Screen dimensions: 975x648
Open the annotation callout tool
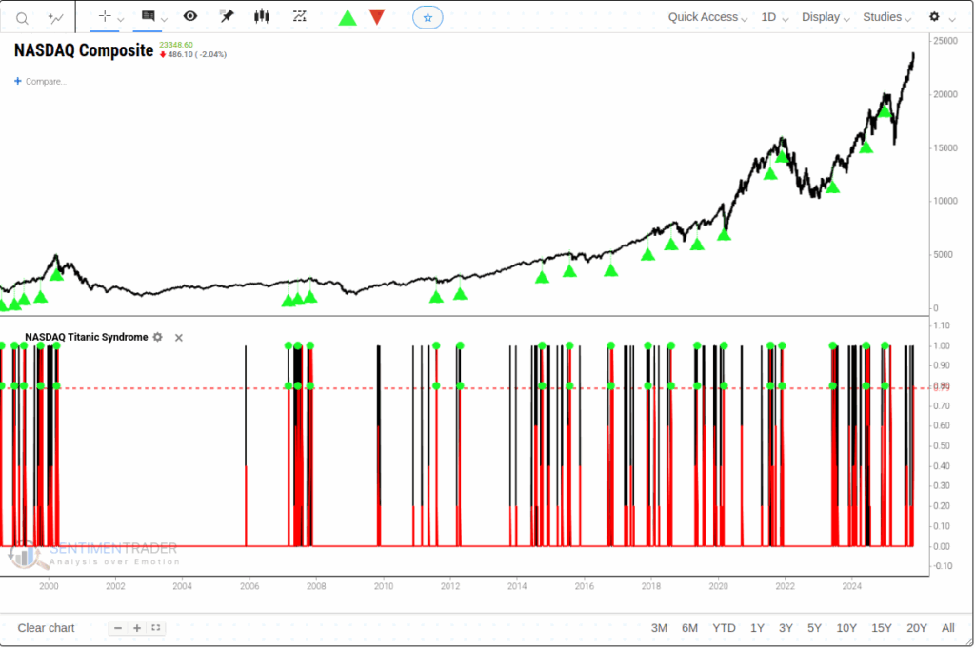pyautogui.click(x=149, y=16)
